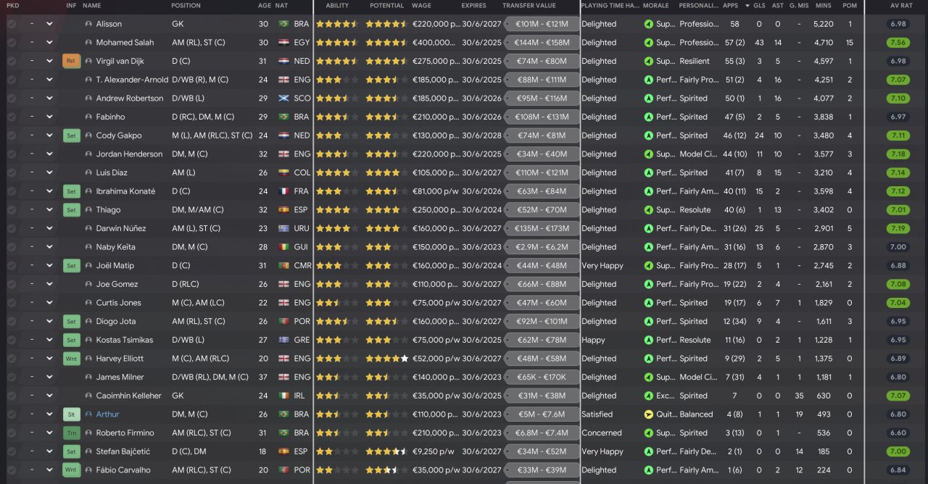Sort the squad by Age column

(x=264, y=6)
